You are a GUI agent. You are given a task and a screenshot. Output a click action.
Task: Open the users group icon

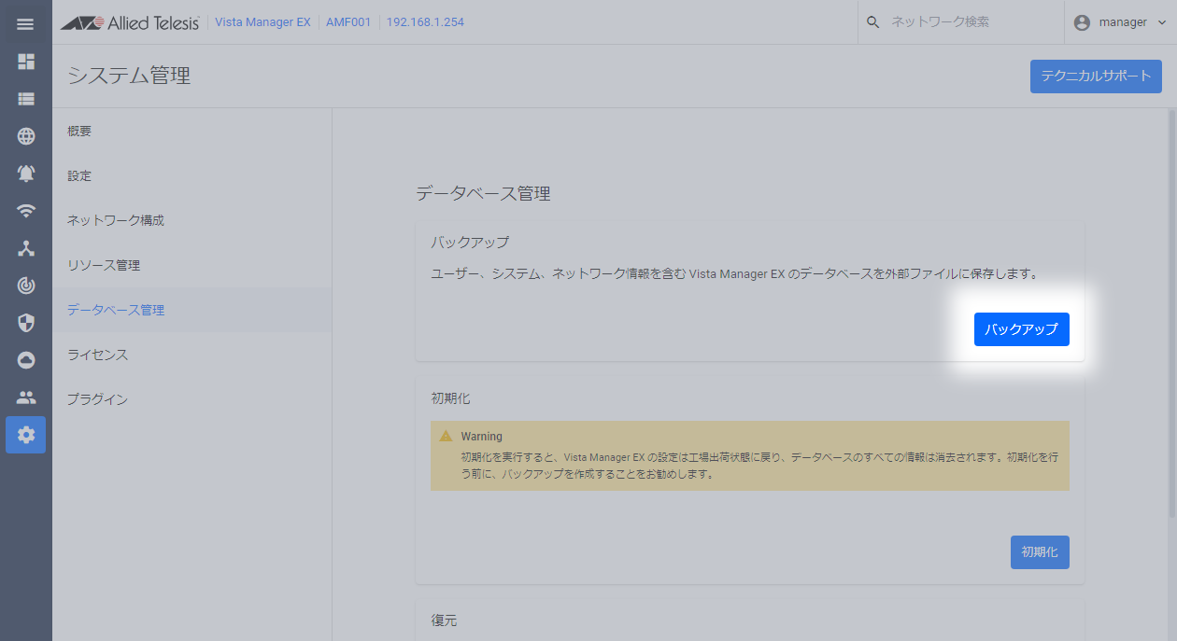(26, 397)
